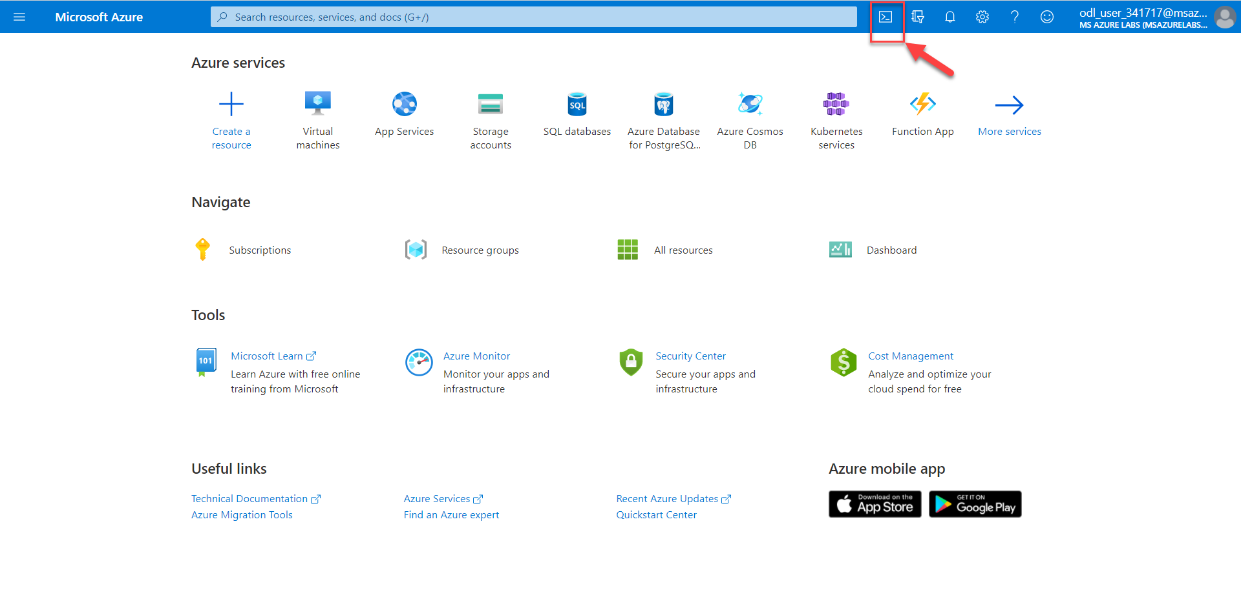The height and width of the screenshot is (608, 1241).
Task: Go to Microsoft Azure home title
Action: pyautogui.click(x=99, y=17)
